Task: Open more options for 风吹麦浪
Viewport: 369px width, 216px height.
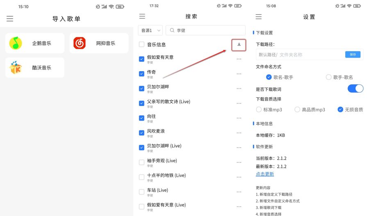Action: pyautogui.click(x=239, y=133)
